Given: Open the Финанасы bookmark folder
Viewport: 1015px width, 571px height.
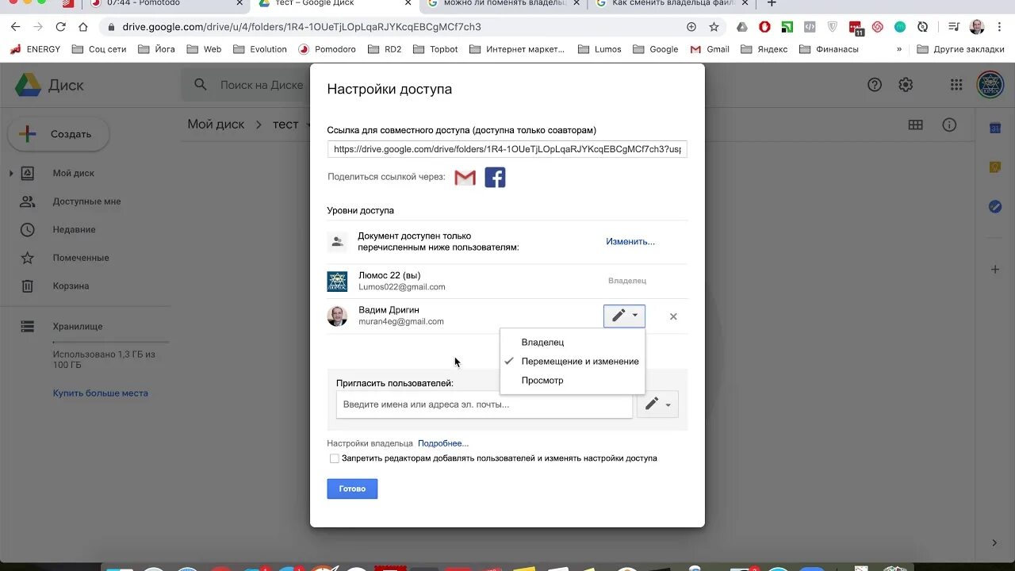Looking at the screenshot, I should click(829, 49).
